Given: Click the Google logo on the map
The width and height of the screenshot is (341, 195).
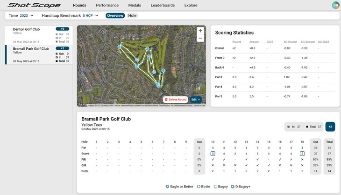Looking at the screenshot, I should 83,104.
